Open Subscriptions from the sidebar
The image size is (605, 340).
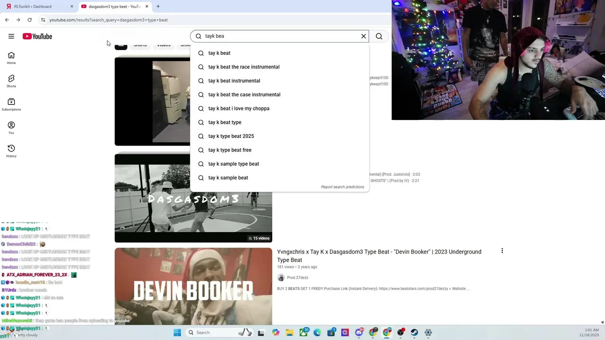[x=11, y=104]
